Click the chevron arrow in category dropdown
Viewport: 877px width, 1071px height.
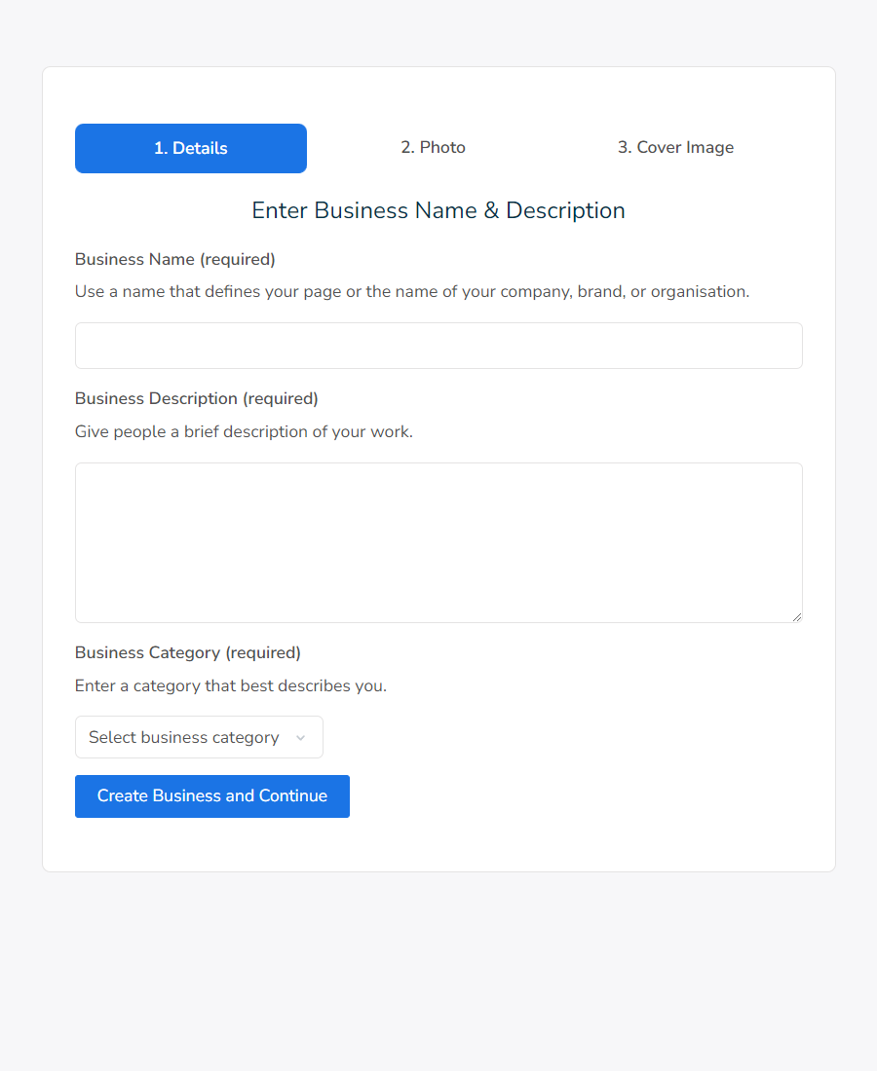tap(300, 738)
